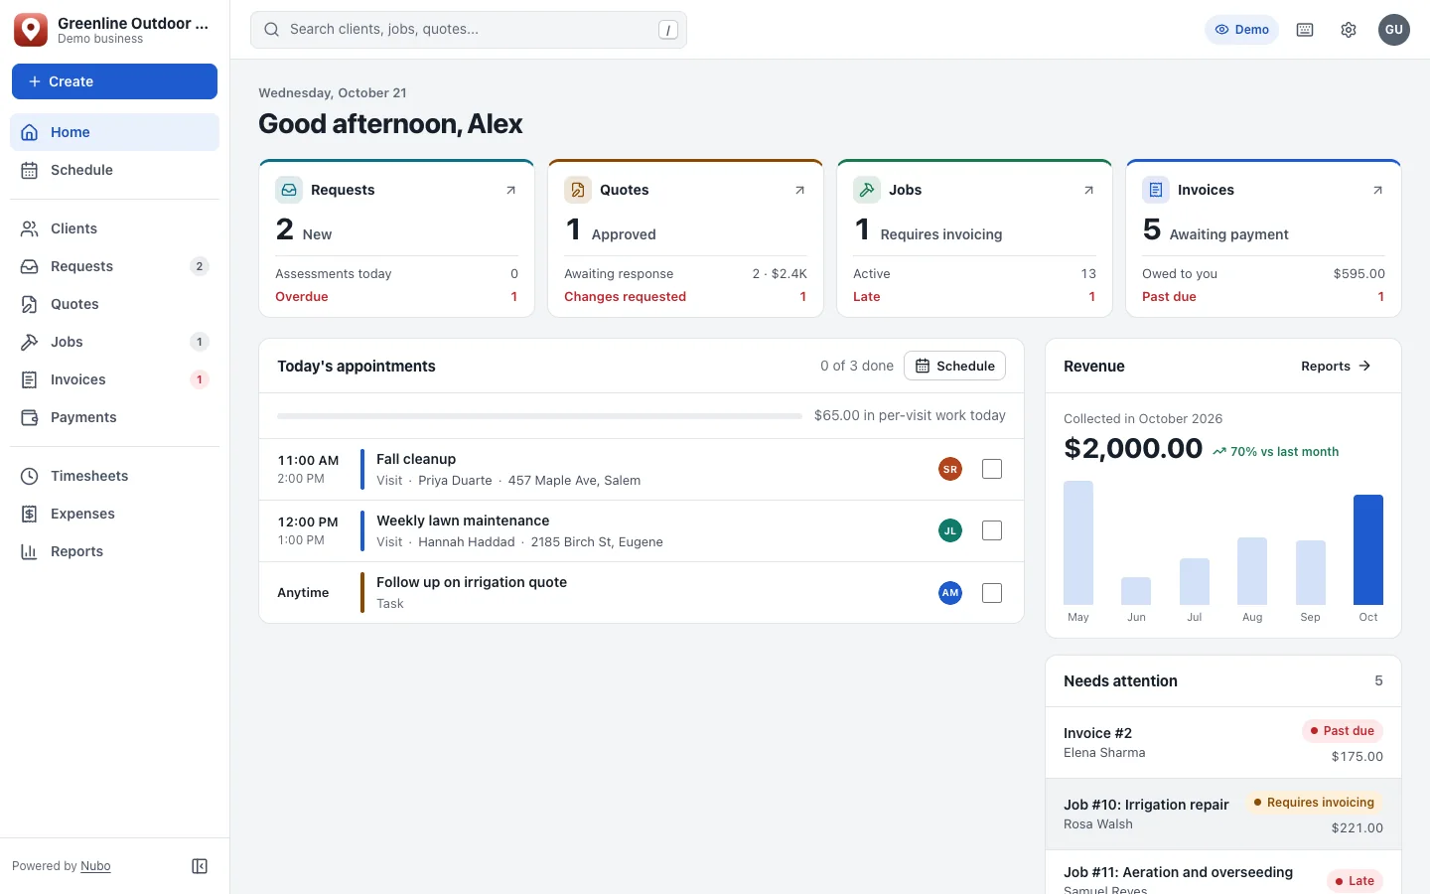This screenshot has width=1430, height=894.
Task: Open the Quotes card arrow icon
Action: pos(799,190)
